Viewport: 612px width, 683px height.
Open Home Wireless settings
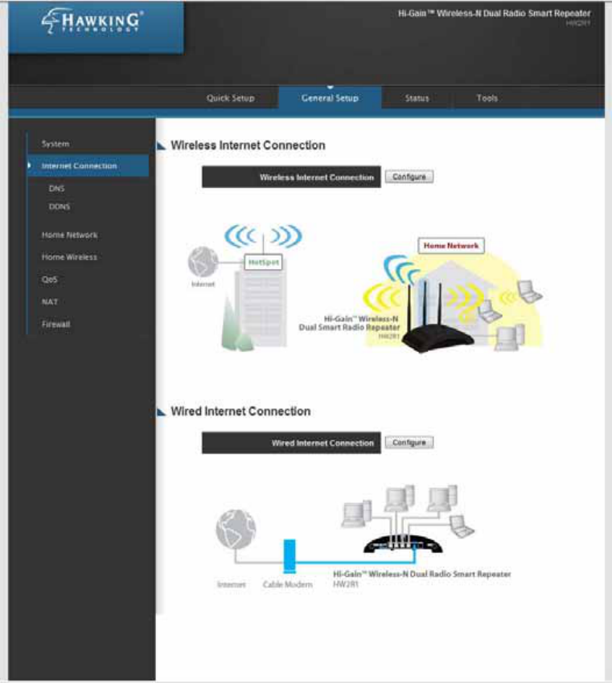coord(69,257)
